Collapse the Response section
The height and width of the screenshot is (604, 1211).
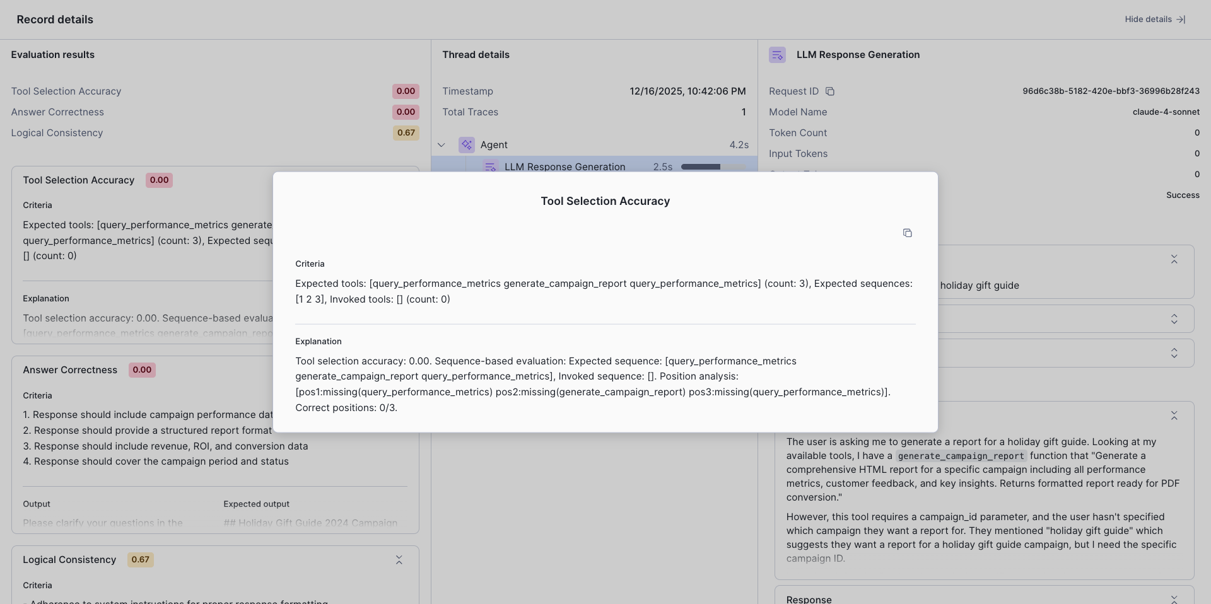(1174, 599)
